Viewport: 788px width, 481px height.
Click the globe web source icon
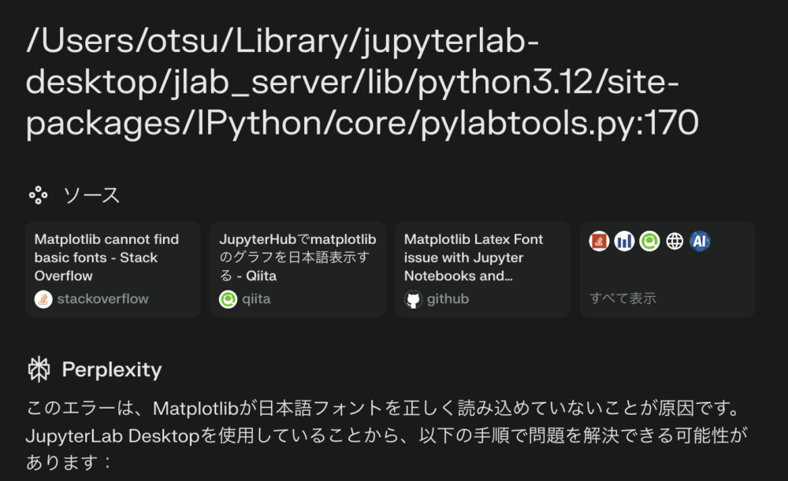(x=675, y=242)
